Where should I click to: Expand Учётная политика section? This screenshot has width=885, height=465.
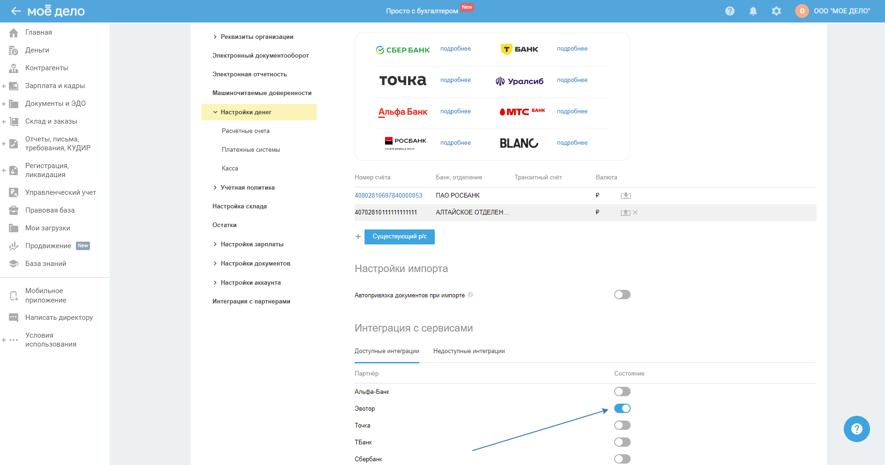tap(215, 188)
